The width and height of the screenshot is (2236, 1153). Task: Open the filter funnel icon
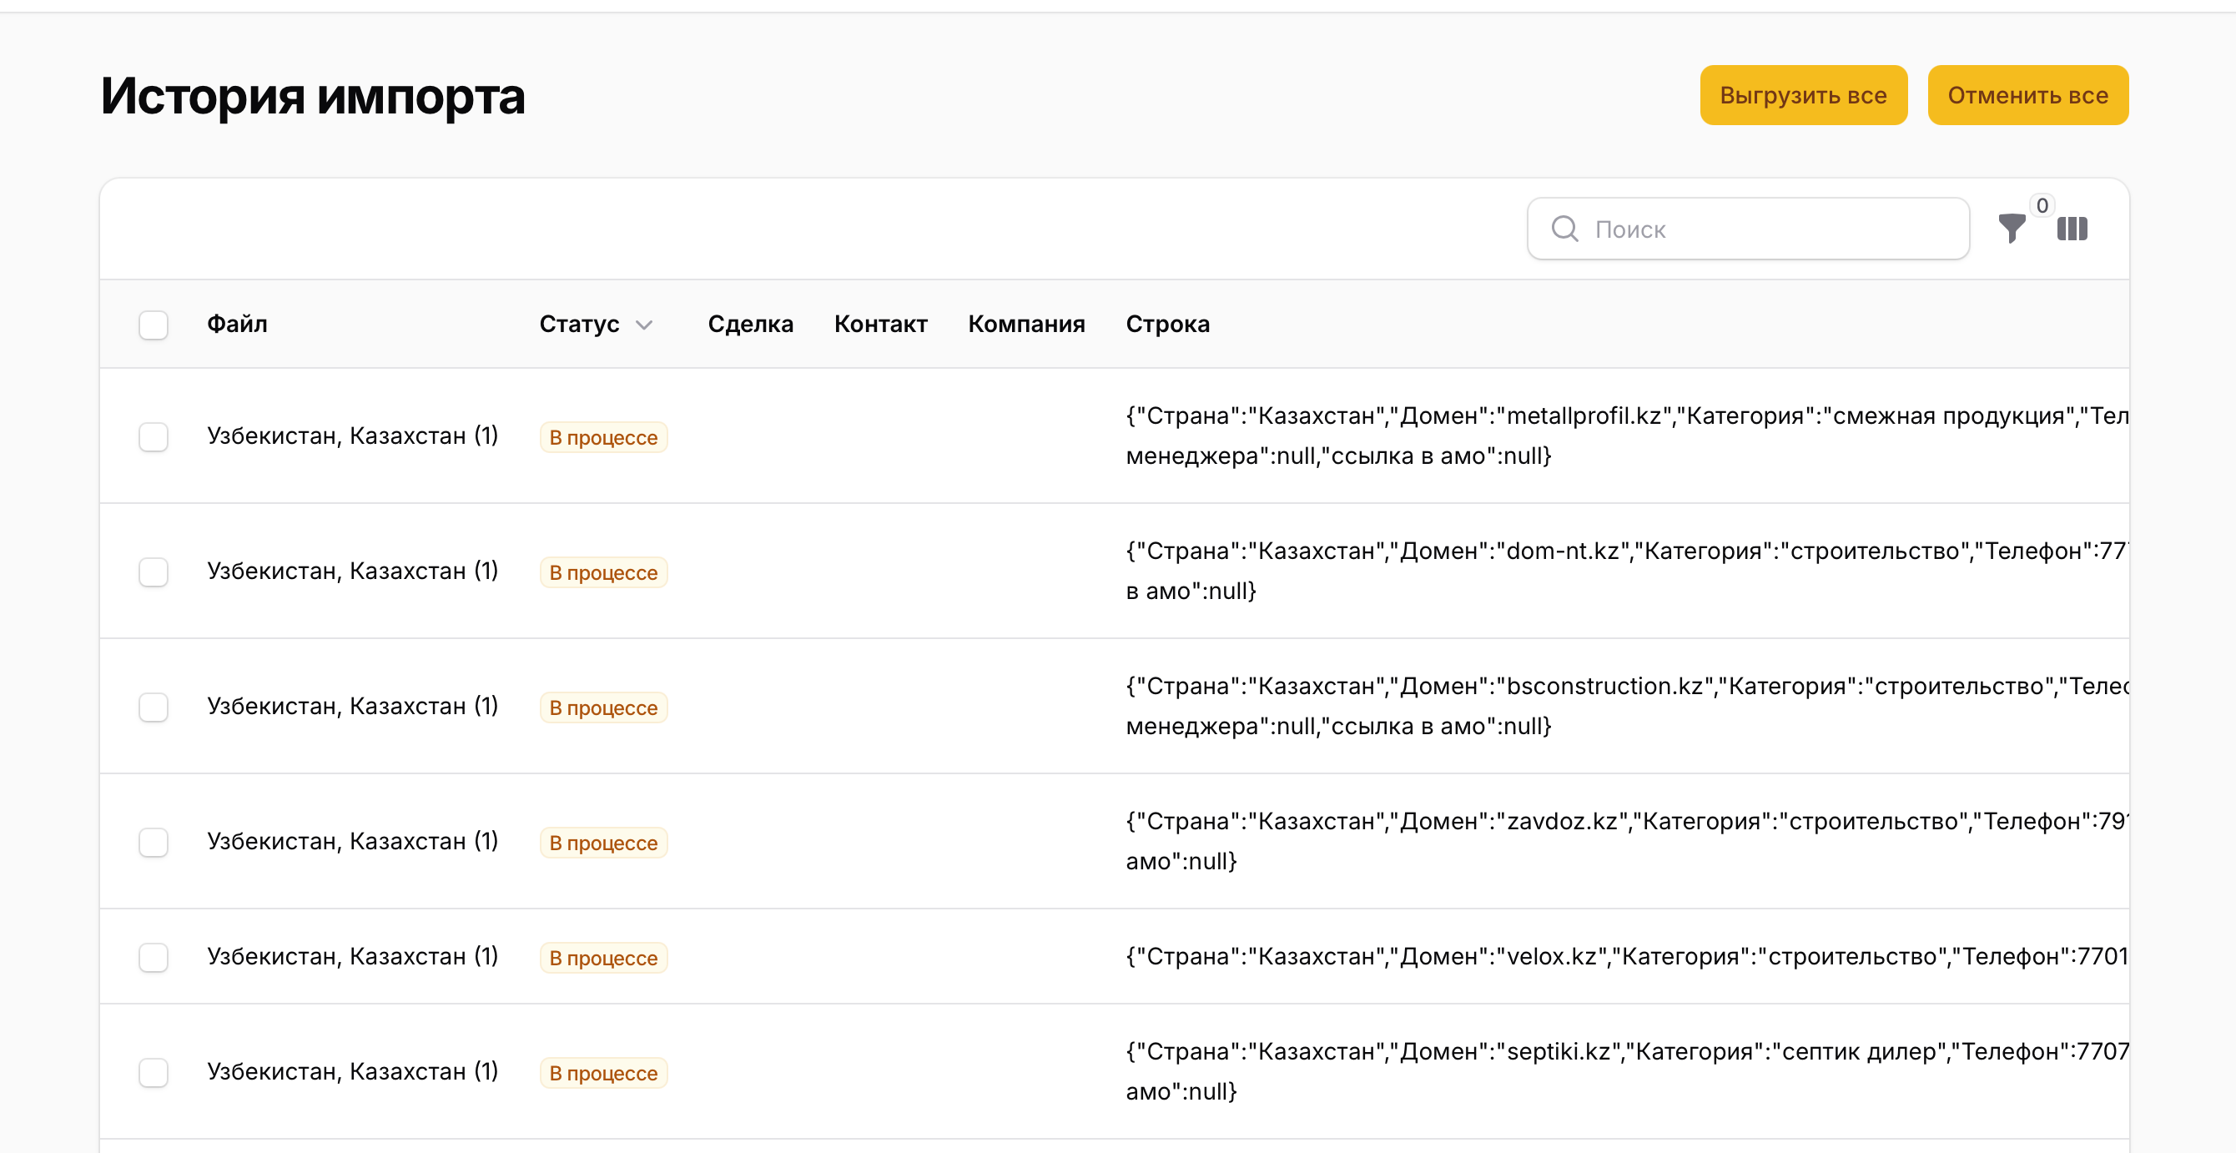coord(2011,229)
